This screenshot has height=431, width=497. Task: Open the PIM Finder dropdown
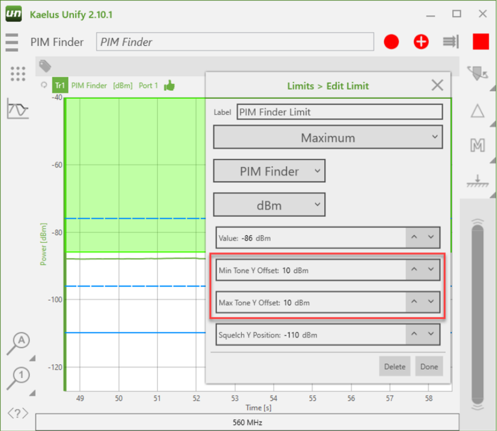click(x=269, y=171)
